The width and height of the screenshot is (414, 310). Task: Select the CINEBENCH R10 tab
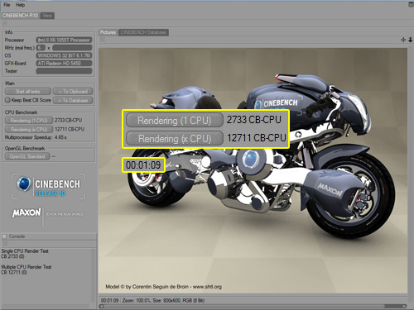[x=20, y=16]
